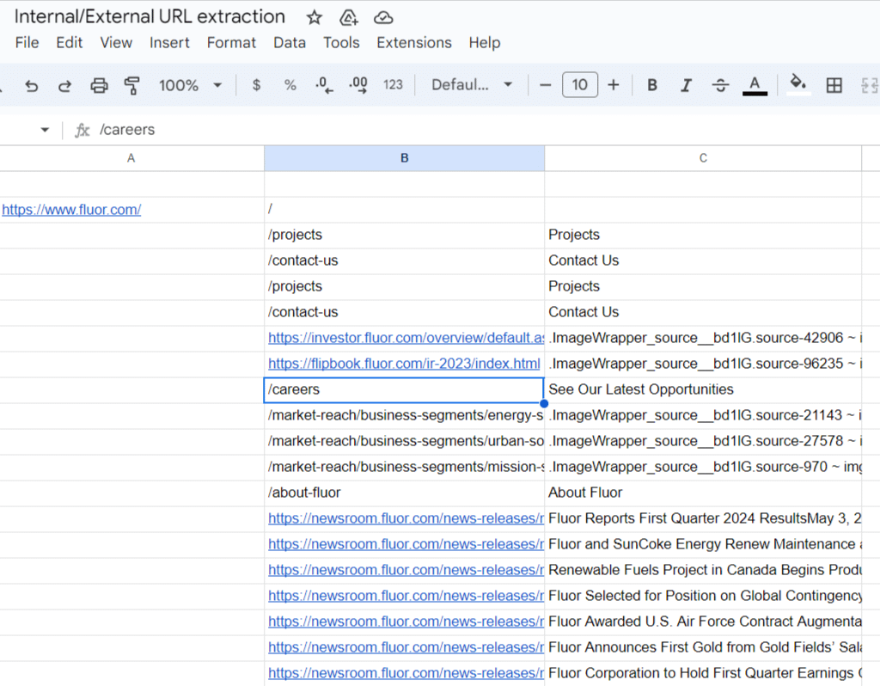Click the print icon

tap(99, 85)
